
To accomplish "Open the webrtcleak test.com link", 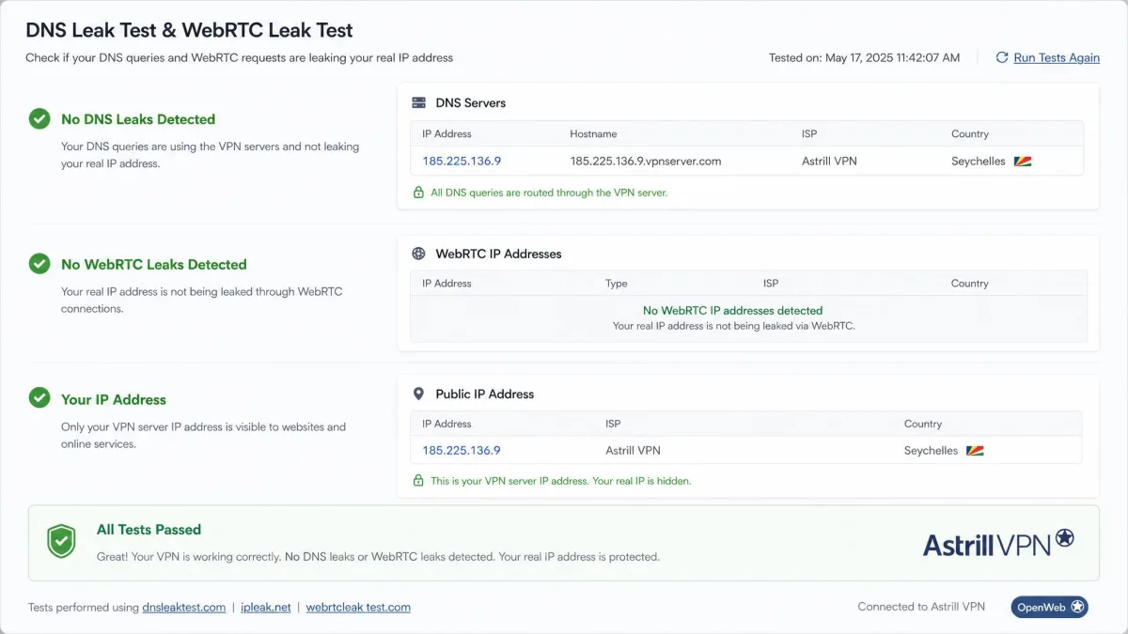I will pyautogui.click(x=358, y=607).
